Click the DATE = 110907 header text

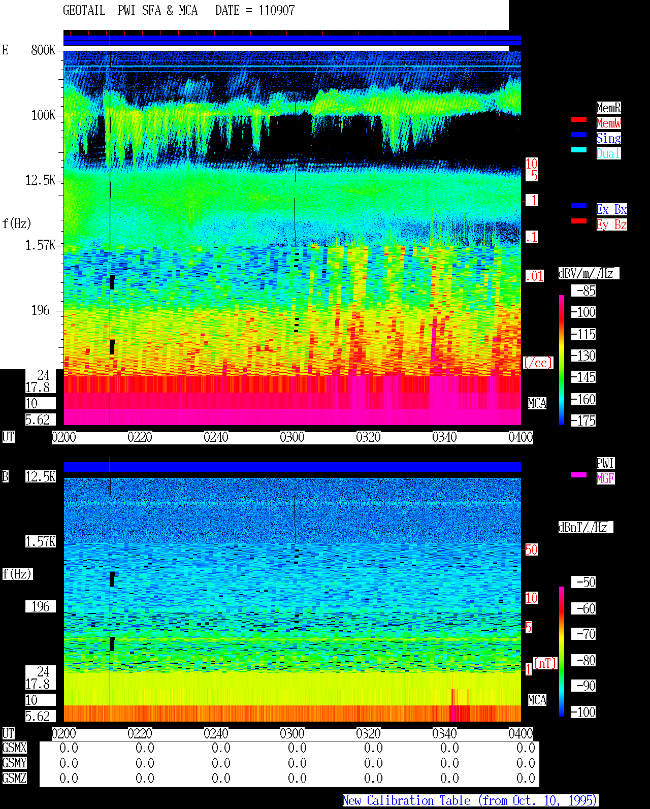(255, 11)
